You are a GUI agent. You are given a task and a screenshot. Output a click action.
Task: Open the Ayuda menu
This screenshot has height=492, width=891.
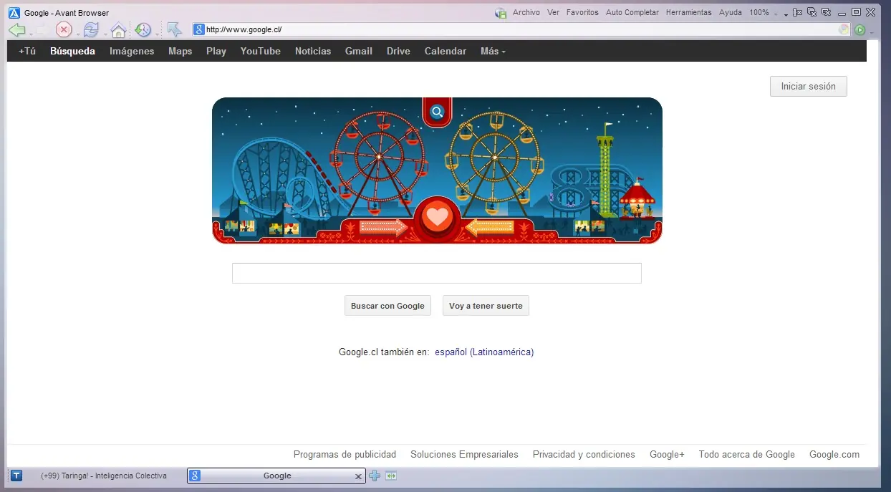[x=730, y=12]
